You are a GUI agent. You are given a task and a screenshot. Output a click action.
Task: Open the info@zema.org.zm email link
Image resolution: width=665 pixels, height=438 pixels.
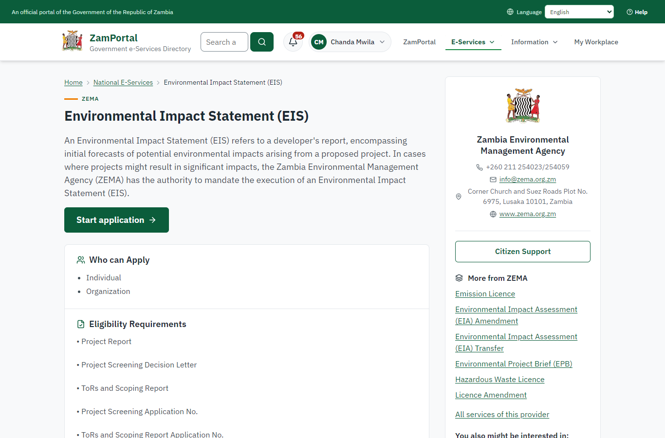click(528, 180)
